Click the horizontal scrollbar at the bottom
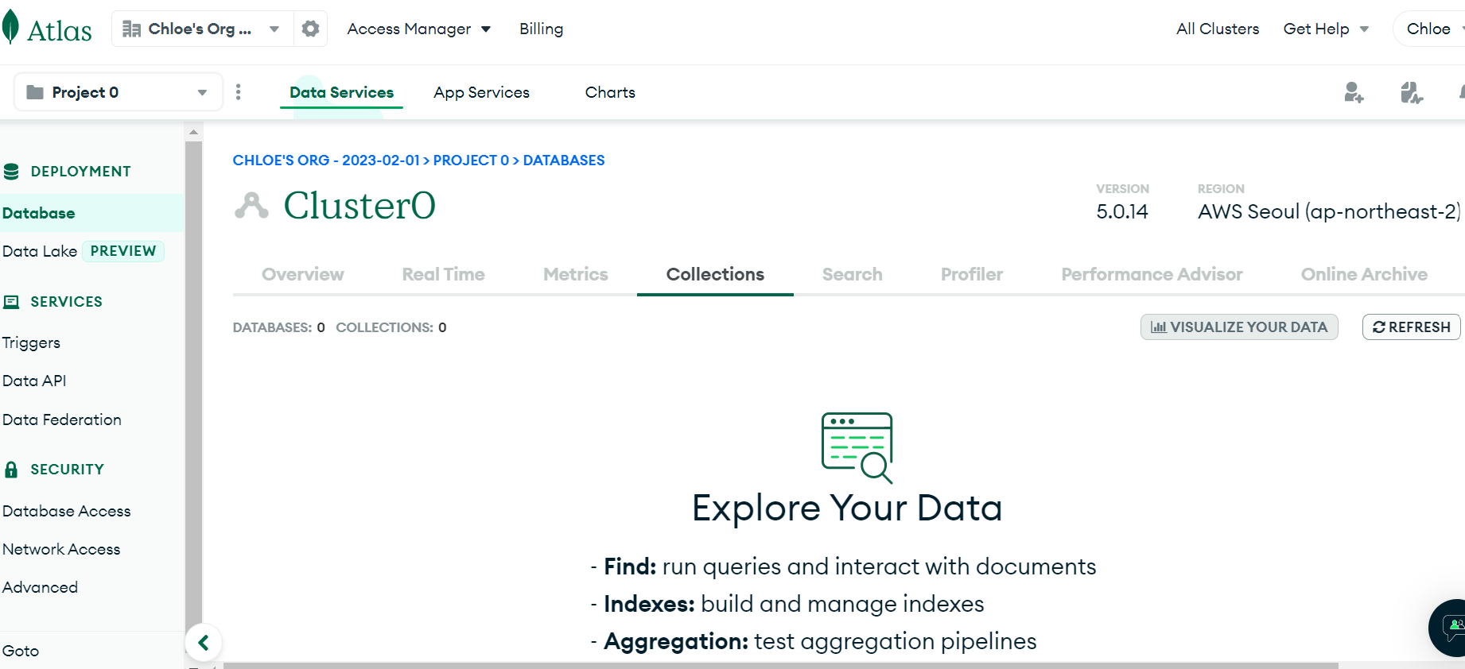 tap(781, 665)
